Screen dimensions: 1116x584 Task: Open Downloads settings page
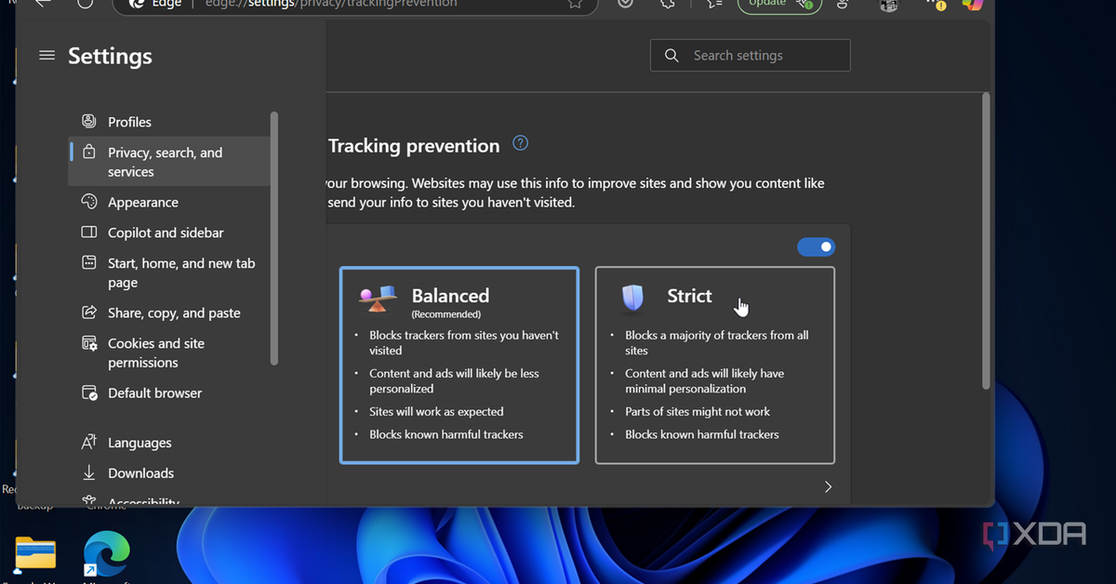[x=140, y=473]
